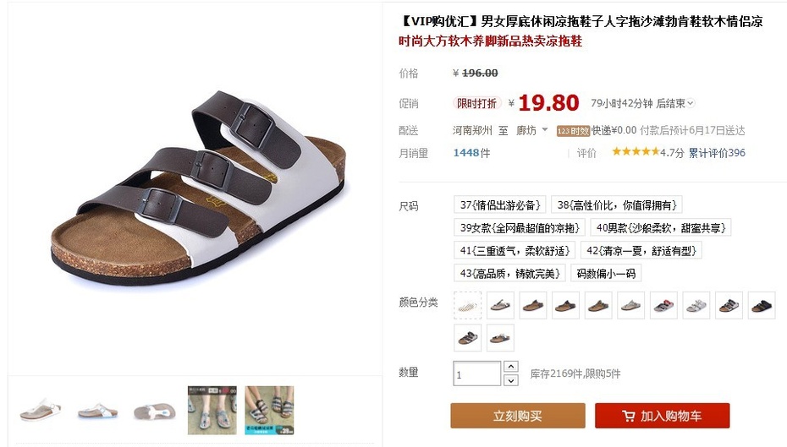Select size 37{情侣出游必备}
Viewport: 787px width, 447px height.
(499, 205)
